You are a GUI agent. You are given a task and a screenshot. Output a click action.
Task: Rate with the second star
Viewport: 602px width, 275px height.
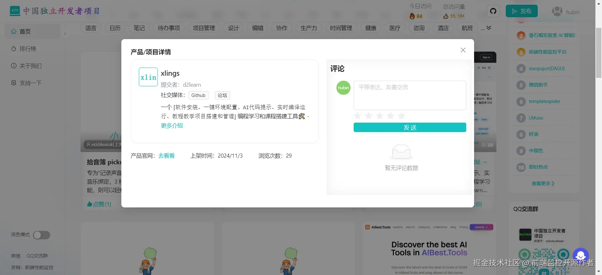369,116
